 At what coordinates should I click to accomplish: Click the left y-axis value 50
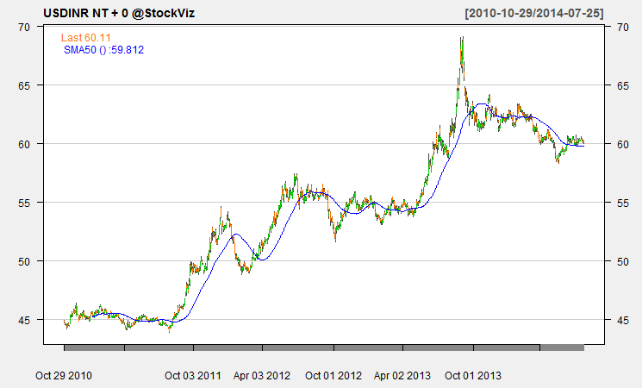click(24, 261)
